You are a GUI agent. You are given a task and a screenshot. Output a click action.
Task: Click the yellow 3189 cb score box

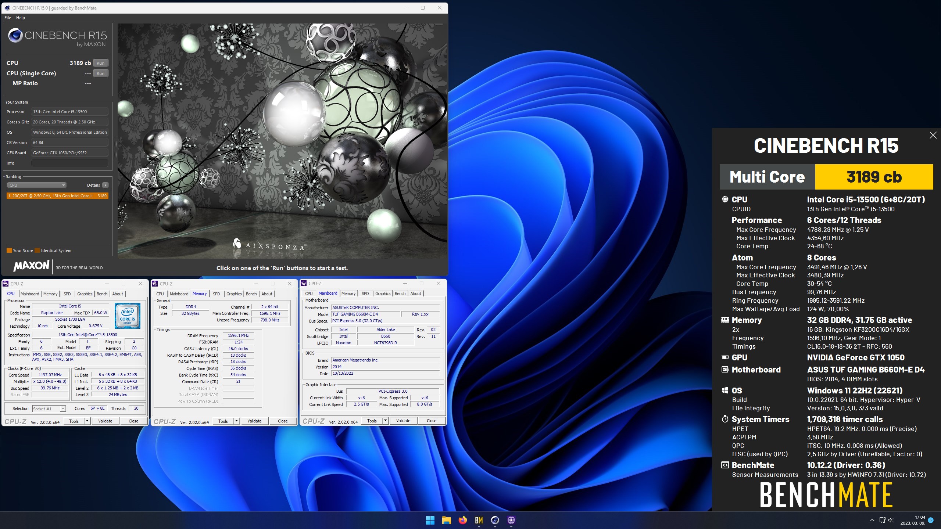[x=874, y=177]
